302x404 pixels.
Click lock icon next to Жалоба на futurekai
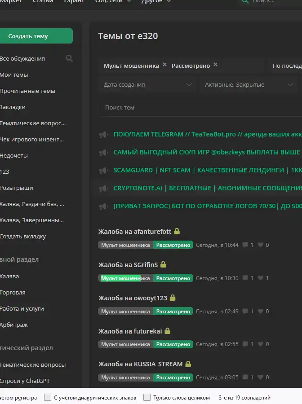(x=167, y=330)
